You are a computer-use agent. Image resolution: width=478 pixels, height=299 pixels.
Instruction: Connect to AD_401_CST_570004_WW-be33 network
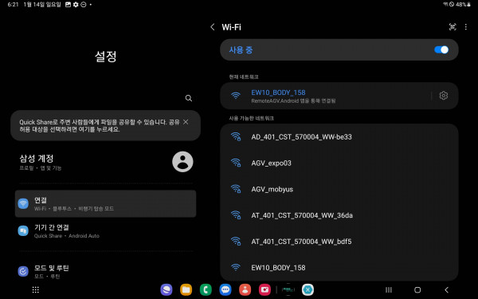[x=339, y=136]
